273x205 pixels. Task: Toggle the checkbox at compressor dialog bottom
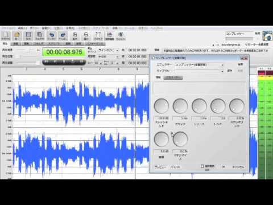(x=202, y=166)
